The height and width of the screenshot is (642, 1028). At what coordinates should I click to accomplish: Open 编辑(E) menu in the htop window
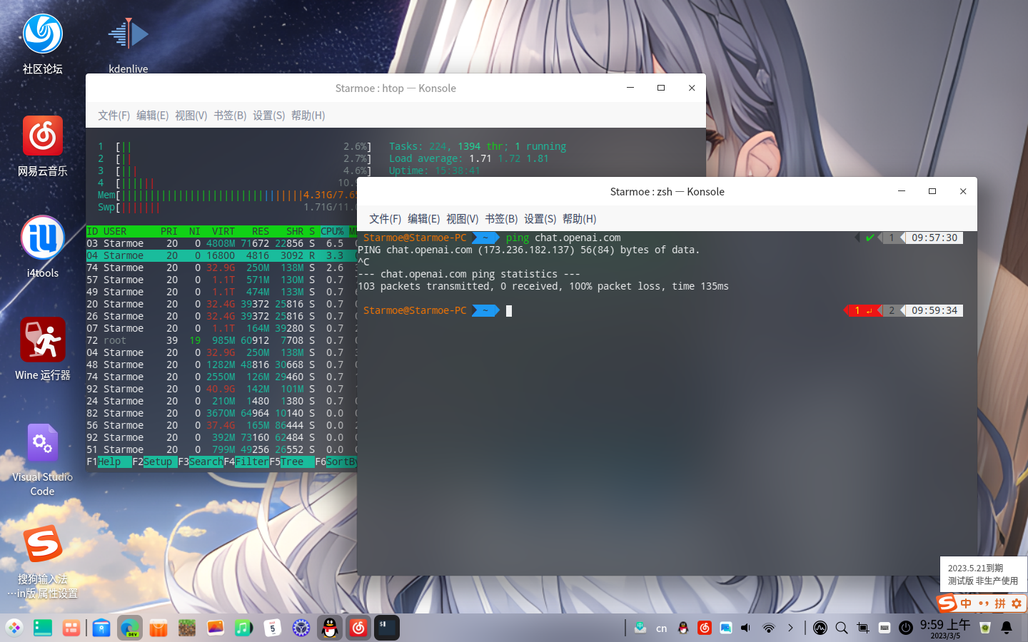(152, 116)
